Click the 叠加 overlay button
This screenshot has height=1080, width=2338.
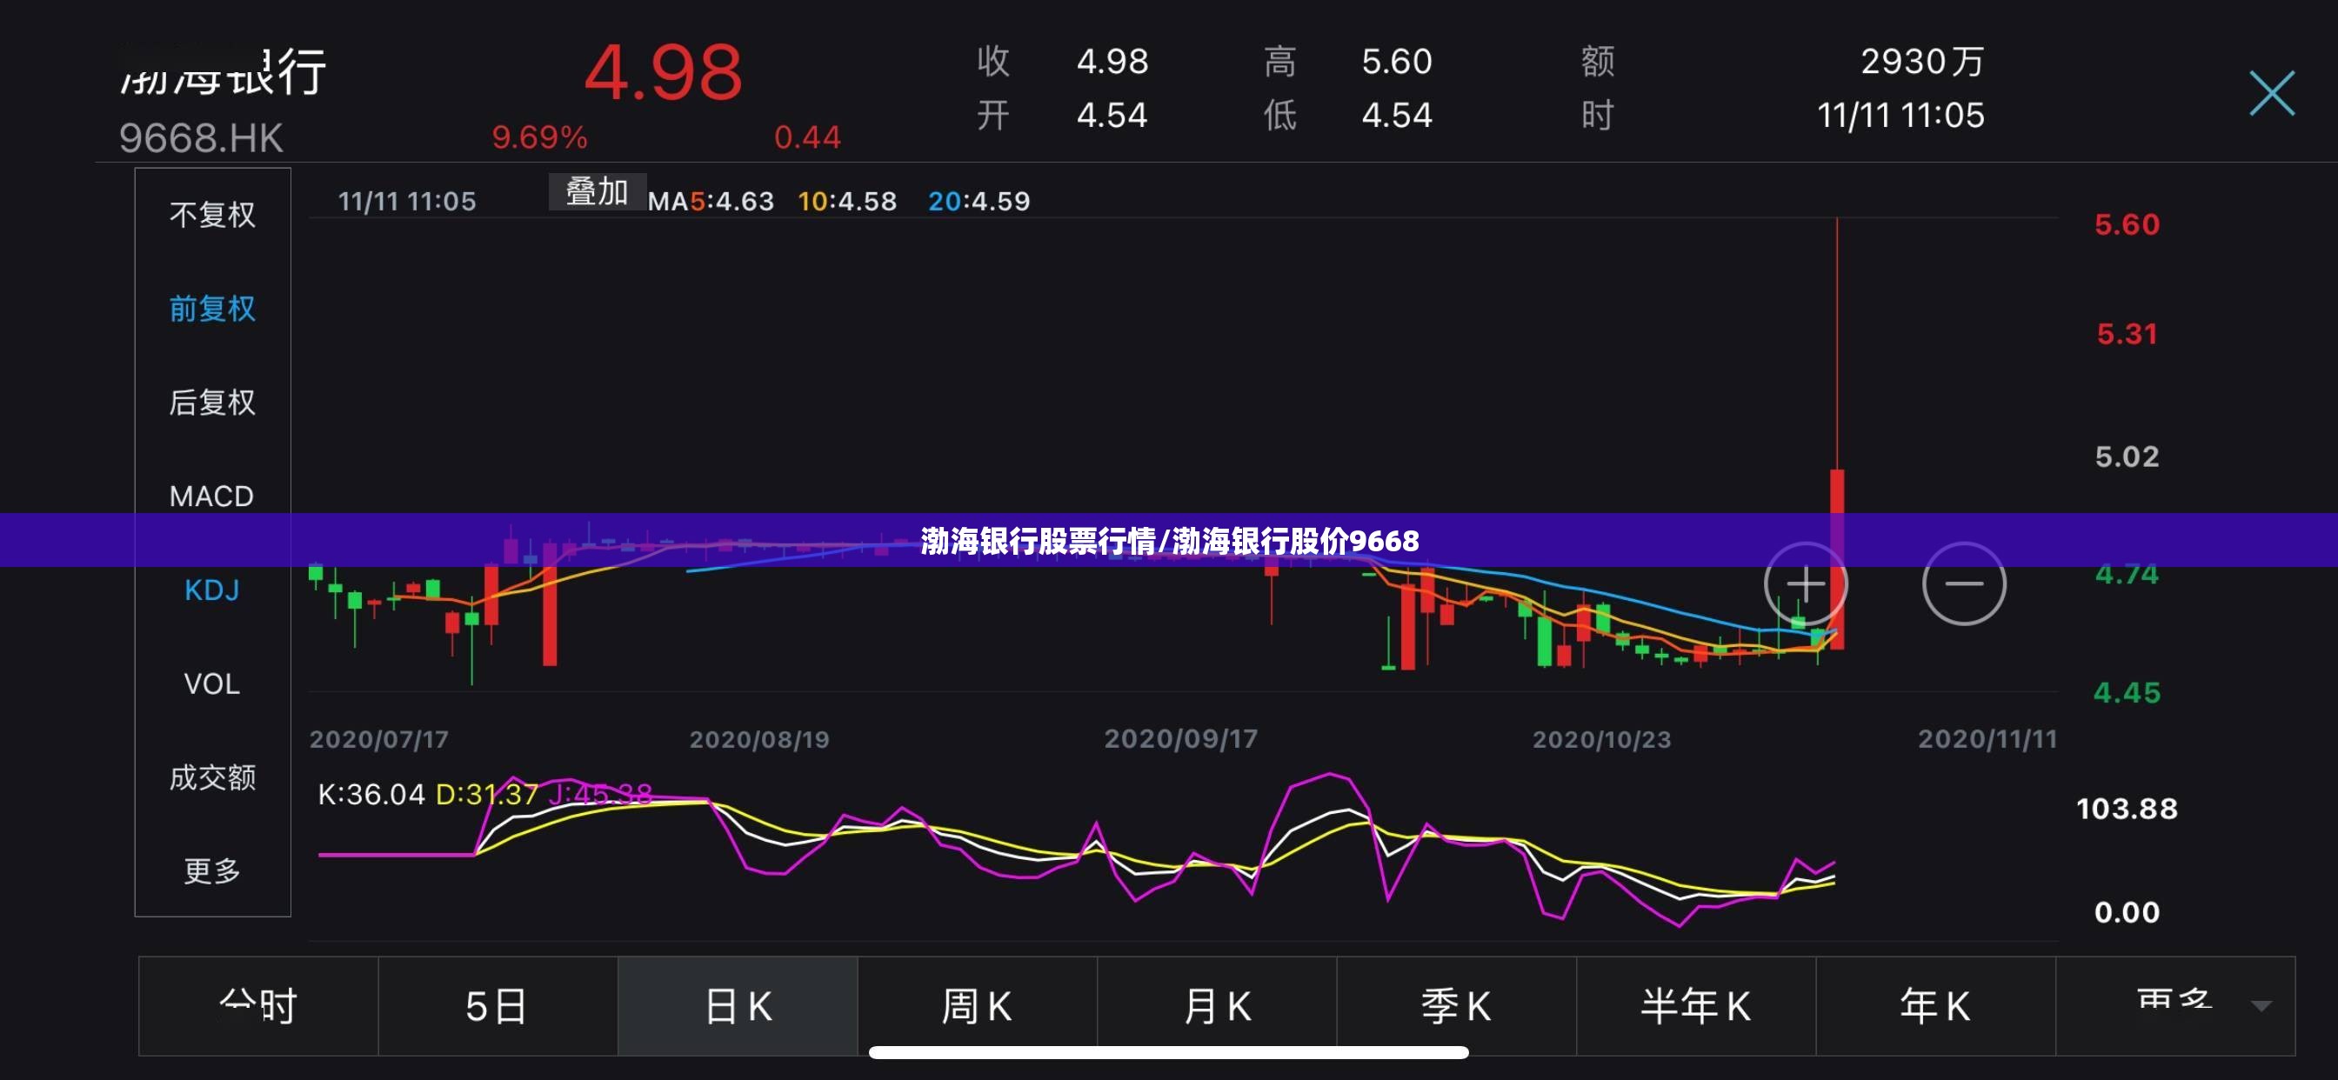(598, 191)
